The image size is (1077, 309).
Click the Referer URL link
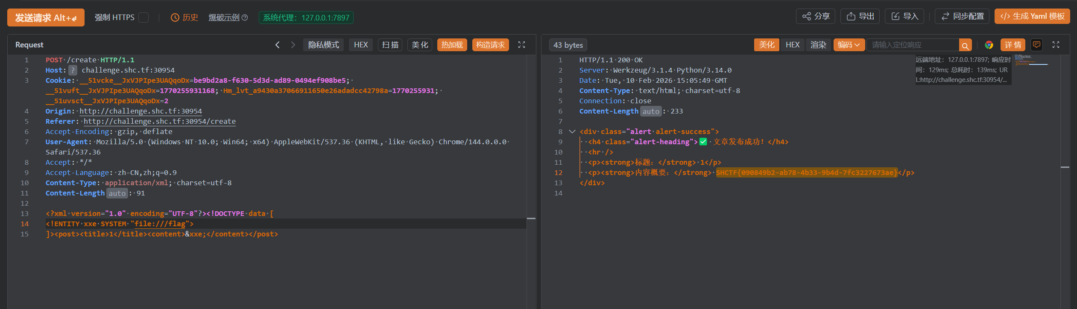point(160,121)
